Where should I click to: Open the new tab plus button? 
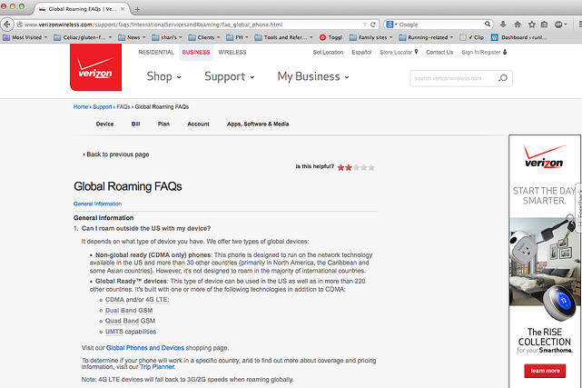pyautogui.click(x=137, y=9)
